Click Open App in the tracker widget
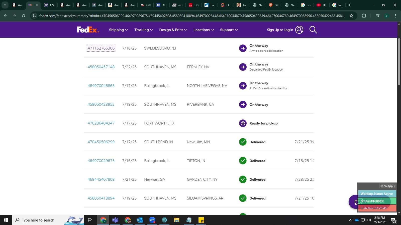 387,186
